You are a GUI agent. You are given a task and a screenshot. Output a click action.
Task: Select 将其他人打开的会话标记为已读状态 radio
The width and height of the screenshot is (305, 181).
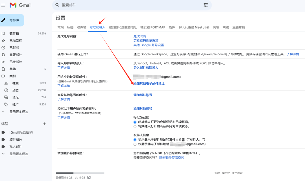tap(135, 122)
